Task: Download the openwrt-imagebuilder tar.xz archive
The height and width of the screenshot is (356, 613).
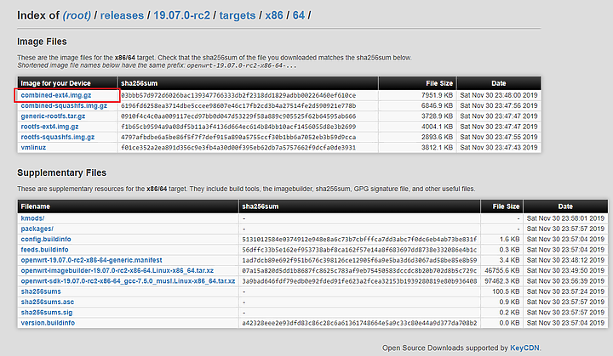Action: tap(117, 270)
